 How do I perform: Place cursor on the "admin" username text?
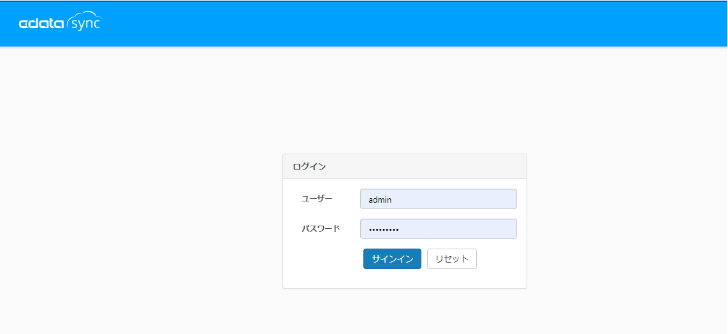tap(380, 200)
